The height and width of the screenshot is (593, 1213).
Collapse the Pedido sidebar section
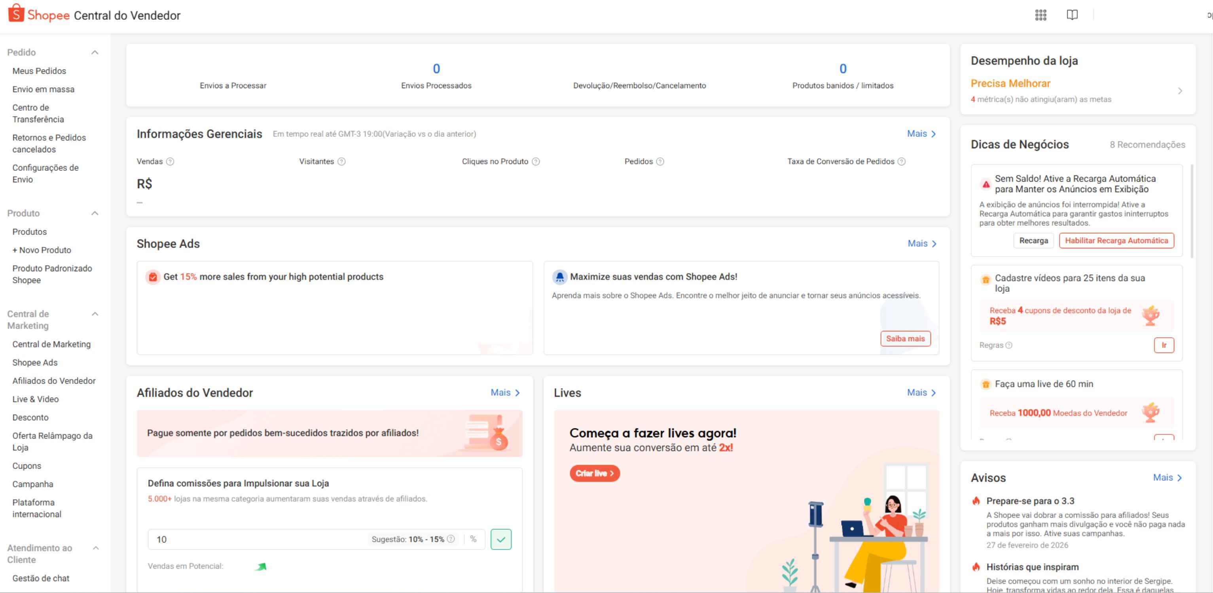point(96,52)
